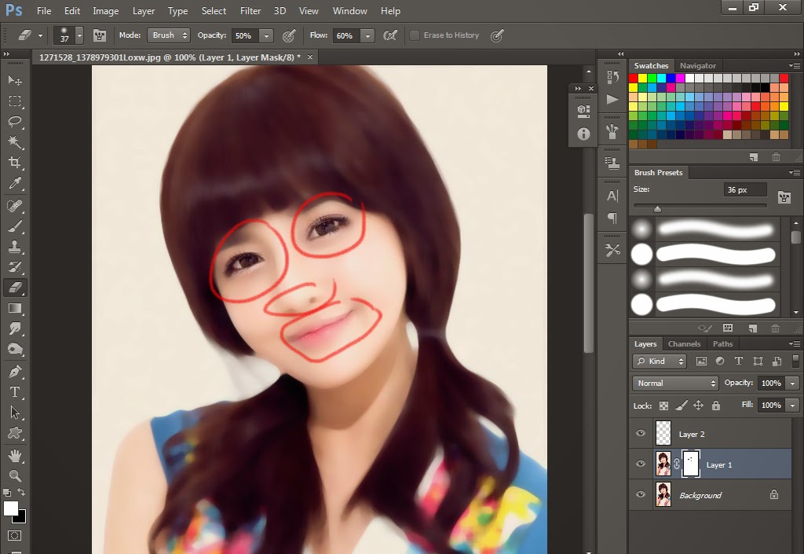Switch to the Navigator tab
Image resolution: width=804 pixels, height=554 pixels.
click(698, 66)
